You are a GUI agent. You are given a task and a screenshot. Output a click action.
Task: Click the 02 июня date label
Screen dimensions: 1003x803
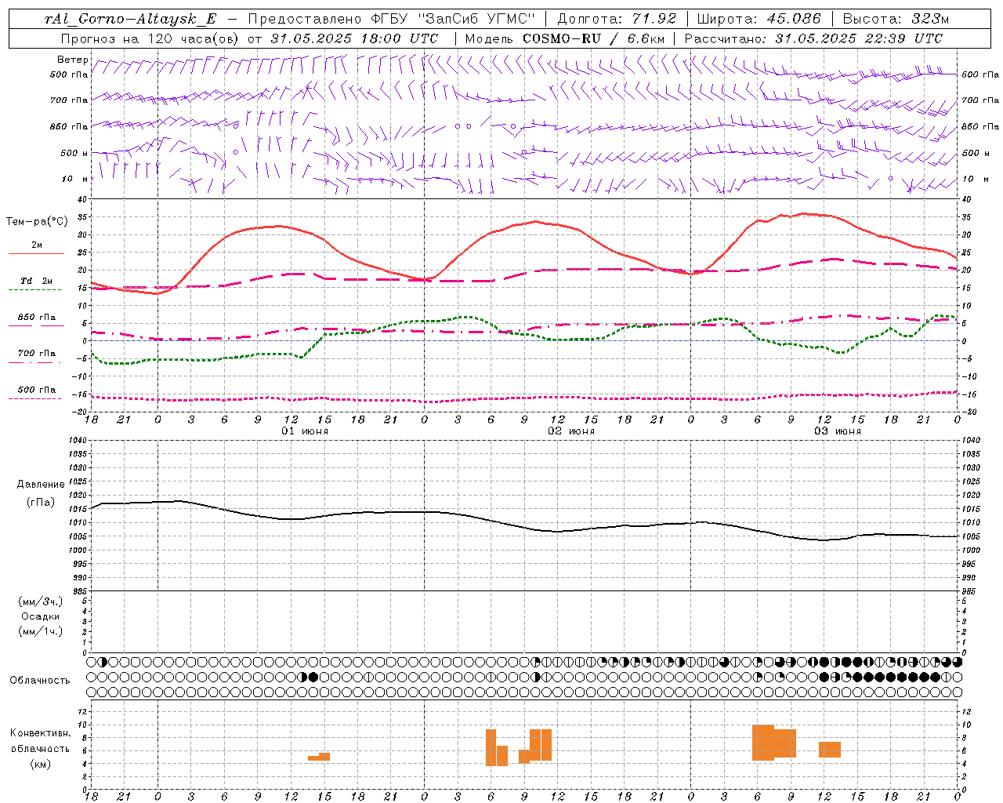pos(571,431)
